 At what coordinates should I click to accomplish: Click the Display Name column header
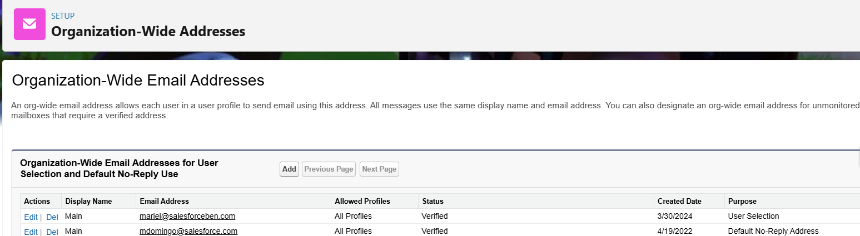pos(88,201)
